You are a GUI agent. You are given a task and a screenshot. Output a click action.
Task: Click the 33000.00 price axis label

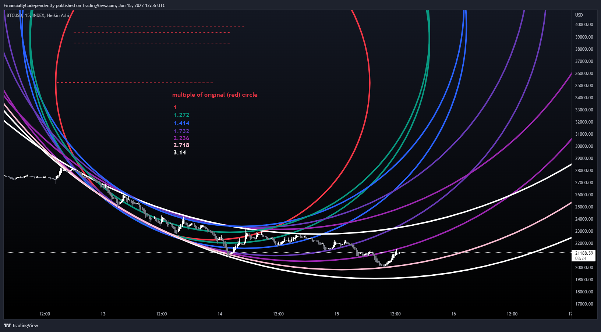584,110
